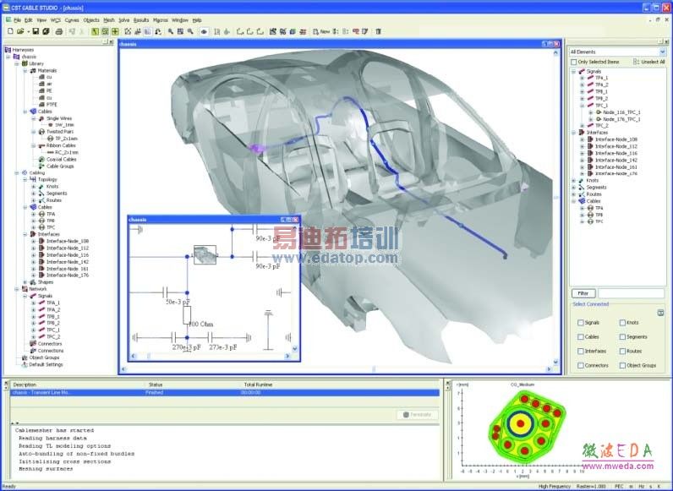Click the Unselect All button
The height and width of the screenshot is (491, 673).
649,62
